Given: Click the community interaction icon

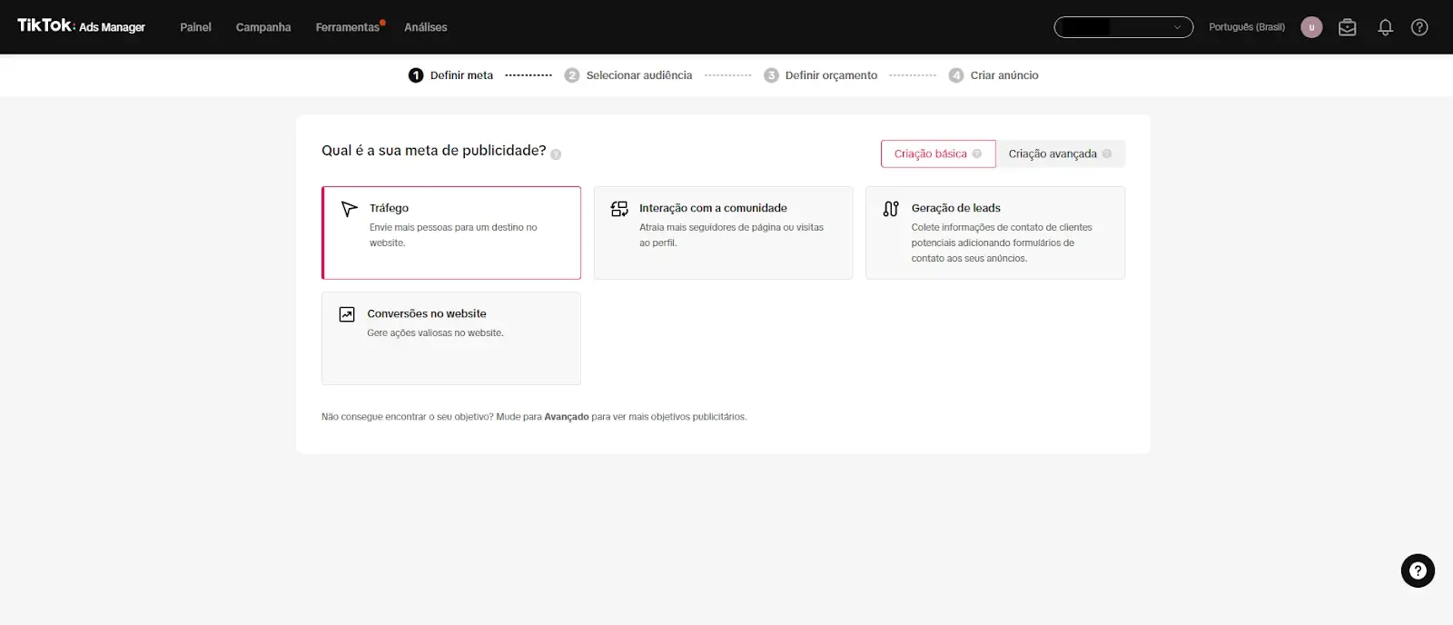Looking at the screenshot, I should pyautogui.click(x=619, y=209).
